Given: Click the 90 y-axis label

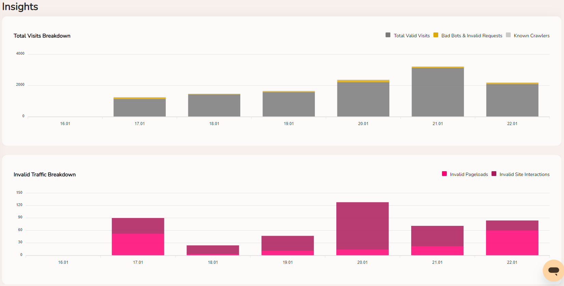Looking at the screenshot, I should 20,217.
